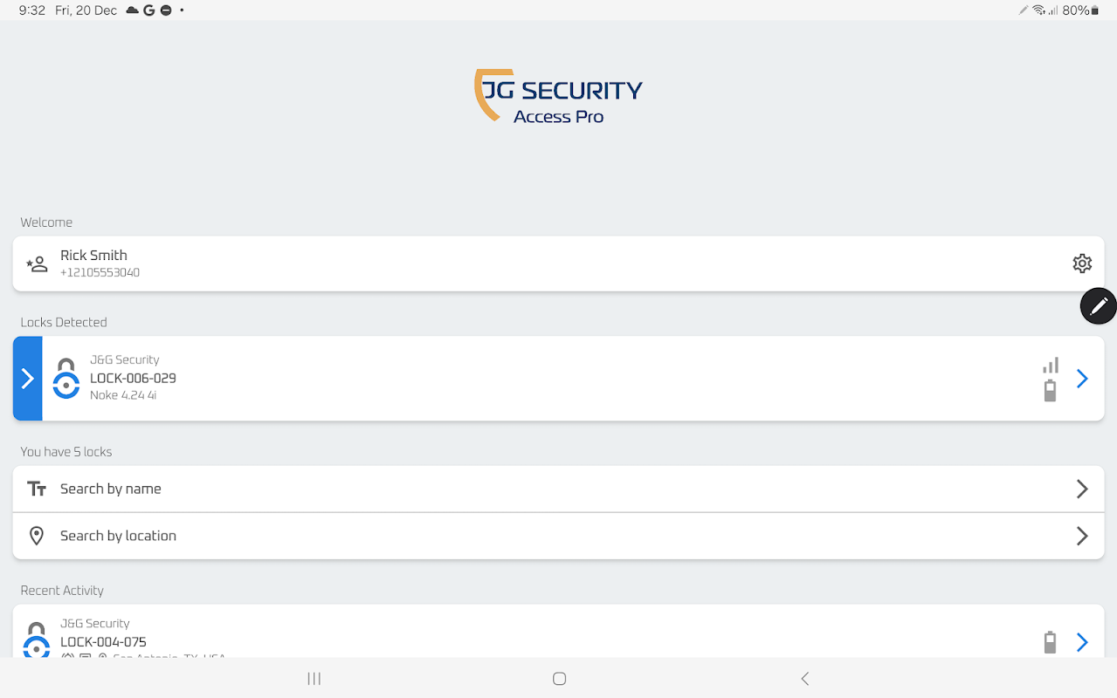
Task: Open settings gear in Rick Smith card
Action: (1081, 263)
